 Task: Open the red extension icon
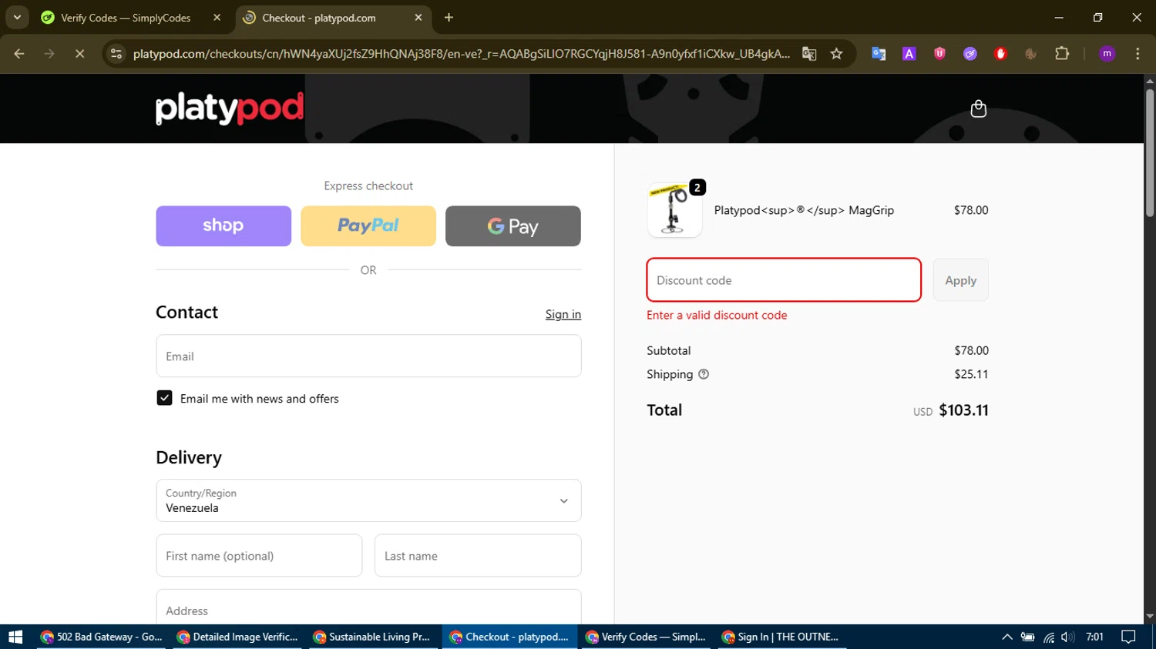1000,54
